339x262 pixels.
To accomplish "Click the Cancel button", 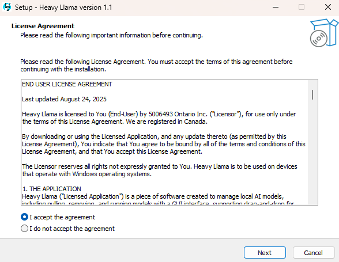I will (x=313, y=252).
